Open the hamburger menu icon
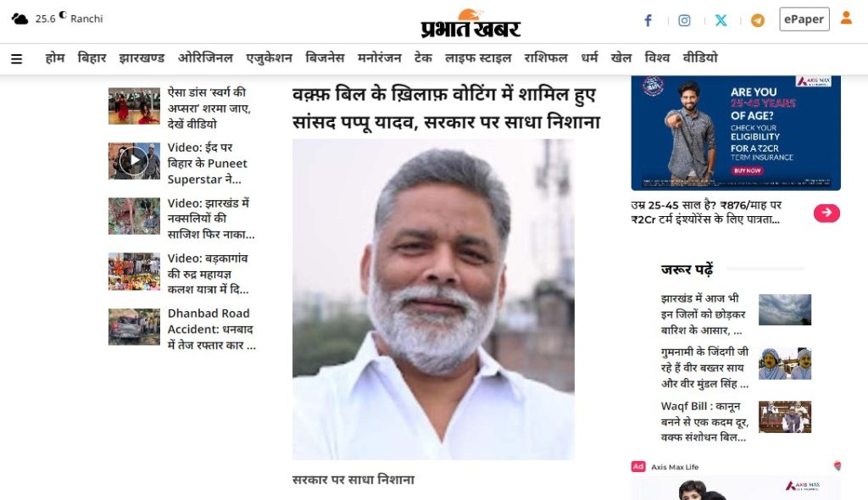Viewport: 868px width, 500px height. (17, 58)
